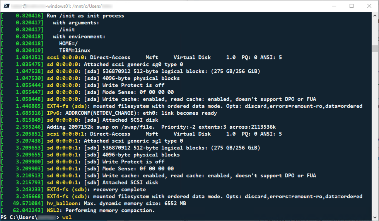Click the vertical scrollbar thumb

[375, 48]
